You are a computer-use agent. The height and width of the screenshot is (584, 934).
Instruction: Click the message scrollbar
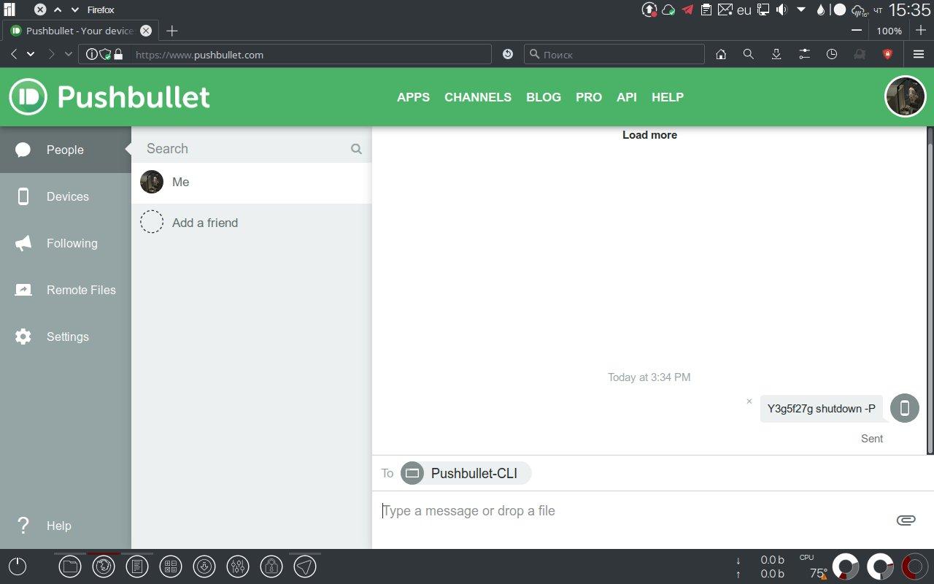click(x=930, y=292)
